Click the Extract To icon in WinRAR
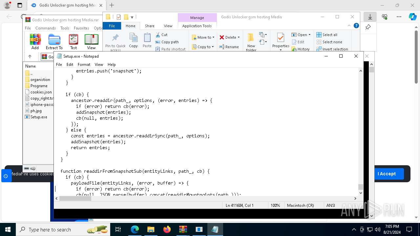This screenshot has height=236, width=420. (x=54, y=42)
